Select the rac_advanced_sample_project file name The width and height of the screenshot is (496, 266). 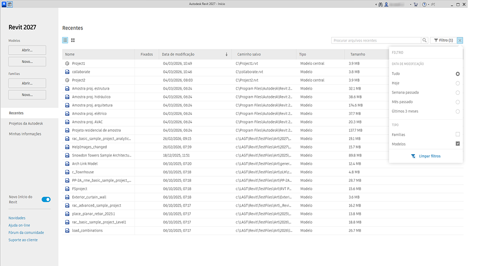click(x=97, y=205)
